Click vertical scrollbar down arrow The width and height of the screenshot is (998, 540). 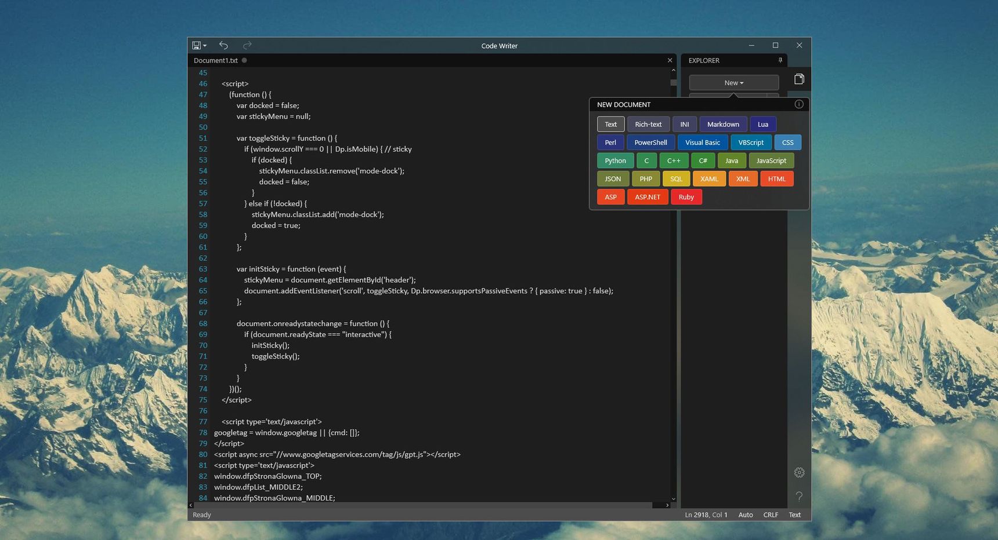pyautogui.click(x=673, y=498)
